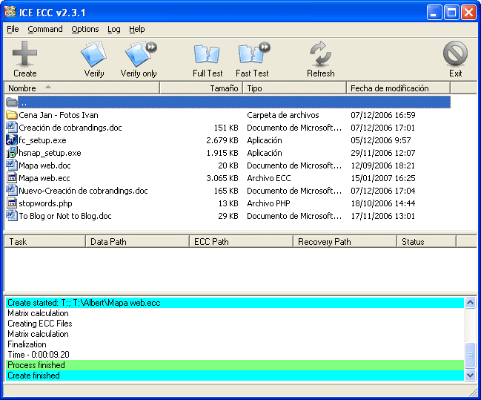
Task: Click the 'Create started' log line
Action: (x=235, y=303)
